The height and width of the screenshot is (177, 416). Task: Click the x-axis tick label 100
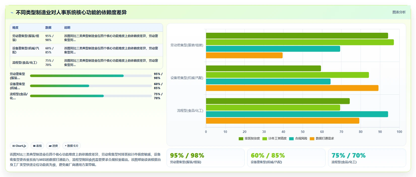[x=399, y=132]
